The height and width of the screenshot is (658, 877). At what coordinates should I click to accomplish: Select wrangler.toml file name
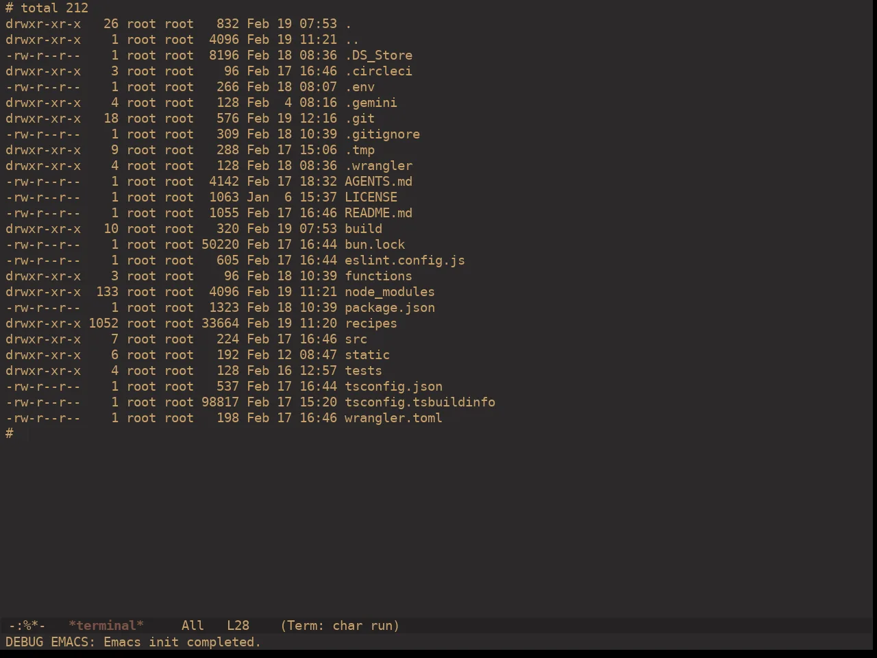pos(393,418)
